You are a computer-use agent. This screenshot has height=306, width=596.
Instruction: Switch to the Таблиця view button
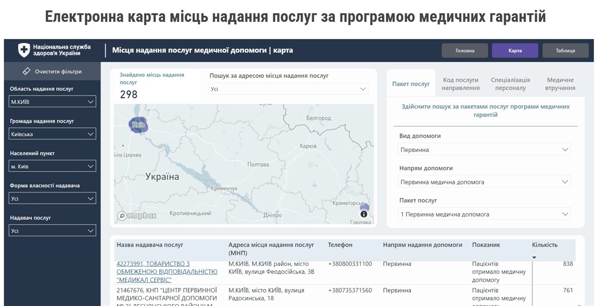(565, 51)
